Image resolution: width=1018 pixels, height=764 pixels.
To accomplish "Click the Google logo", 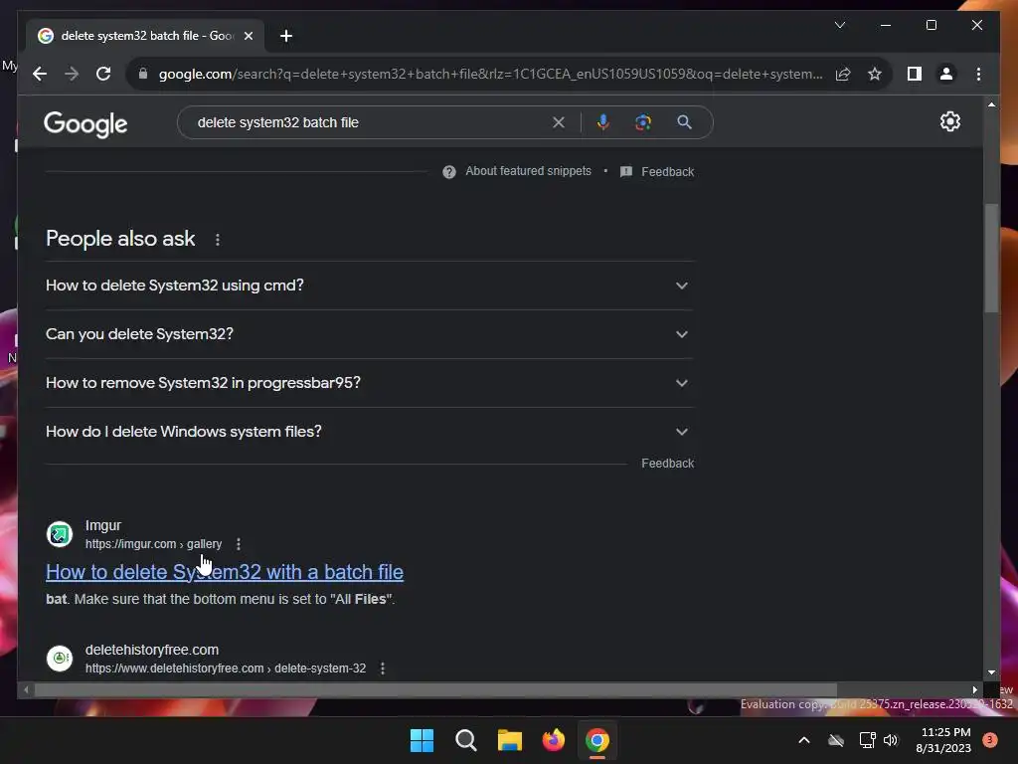I will pos(85,123).
